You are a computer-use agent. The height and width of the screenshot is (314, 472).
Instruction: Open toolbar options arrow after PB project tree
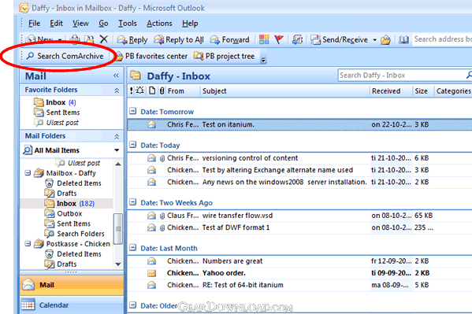pos(263,60)
